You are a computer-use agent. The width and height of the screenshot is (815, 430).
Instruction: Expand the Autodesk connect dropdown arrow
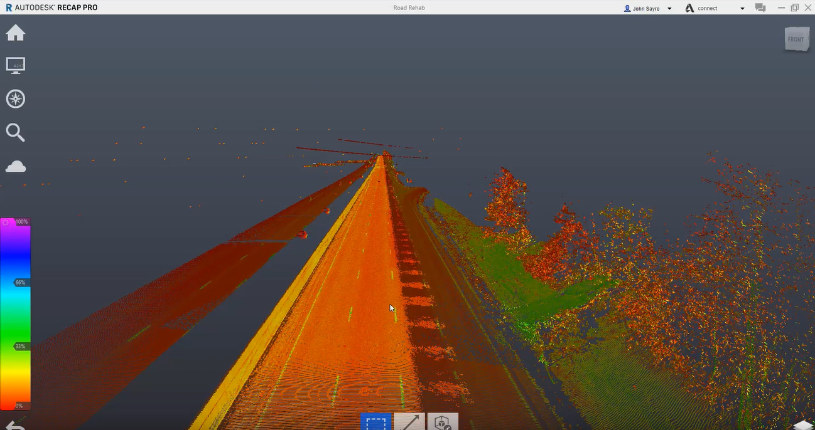tap(742, 9)
